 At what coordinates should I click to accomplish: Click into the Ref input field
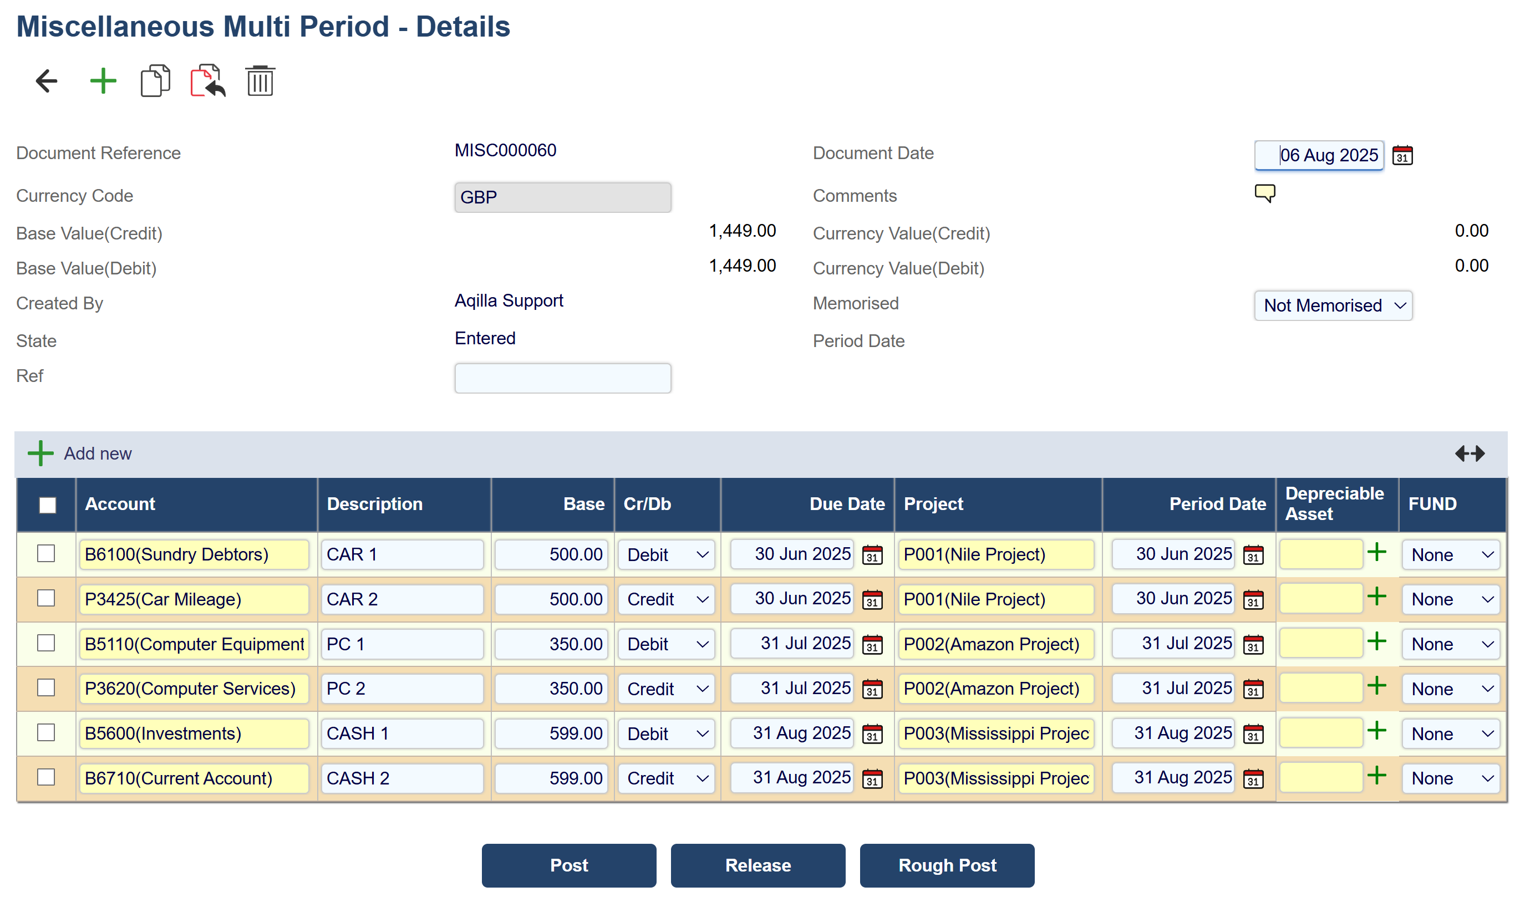pos(562,378)
